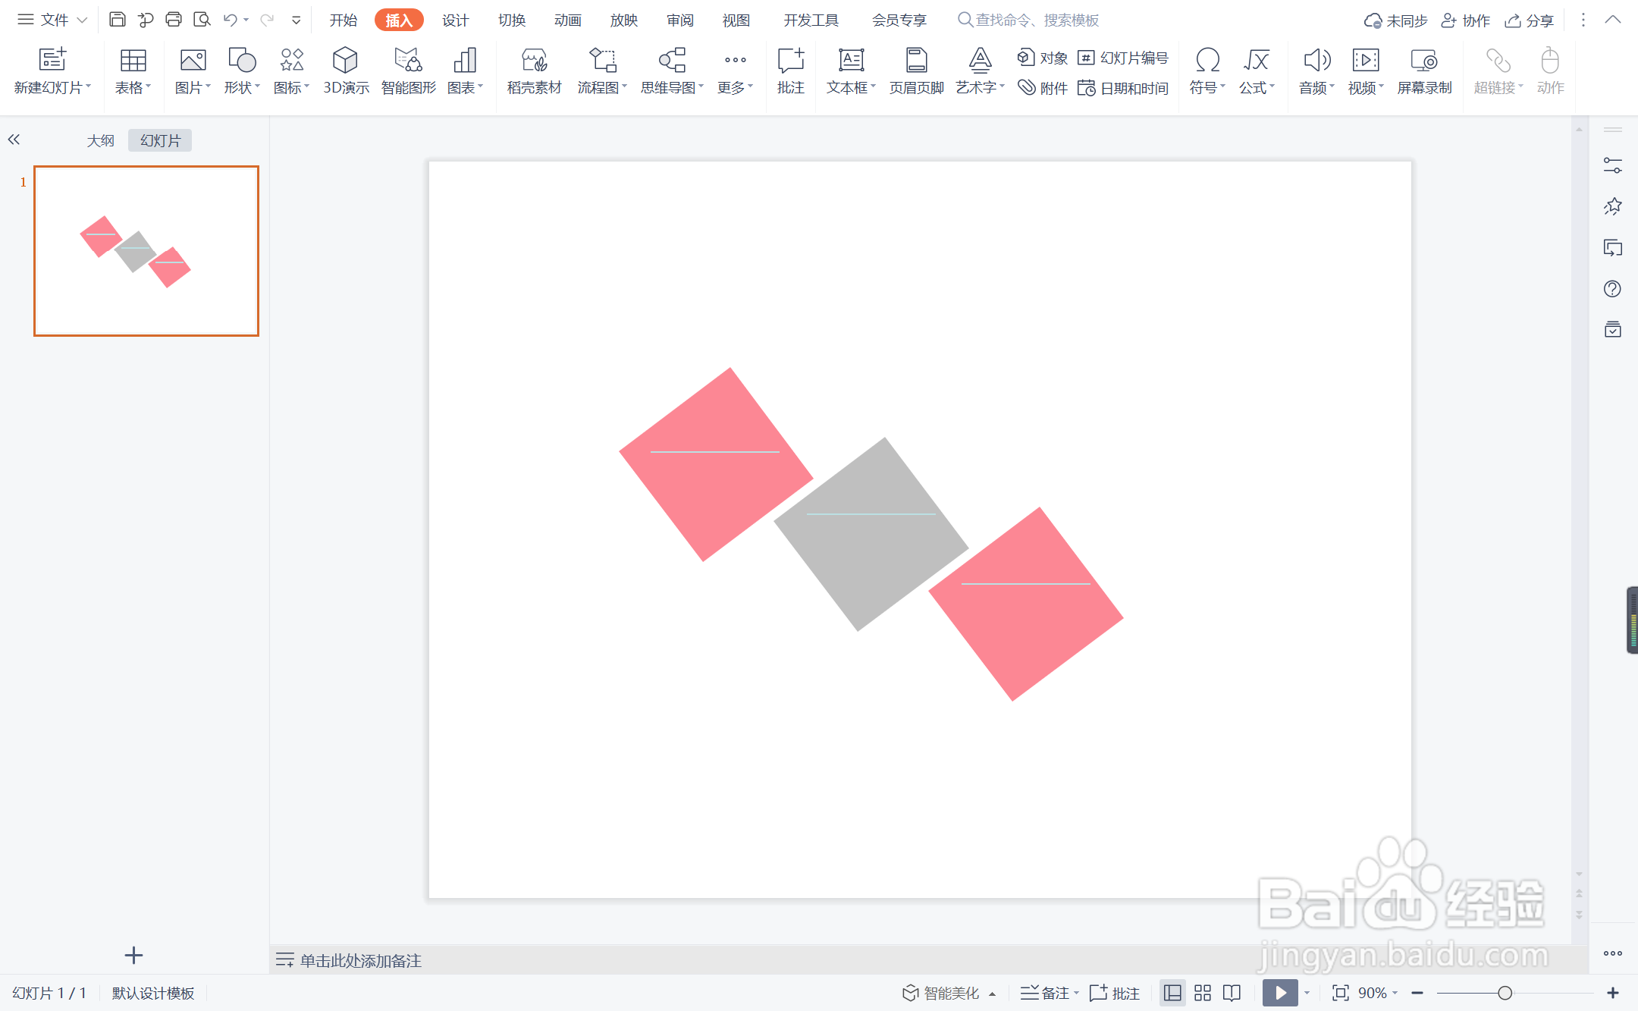Expand the shapes dropdown
Image resolution: width=1638 pixels, height=1011 pixels.
click(x=242, y=88)
